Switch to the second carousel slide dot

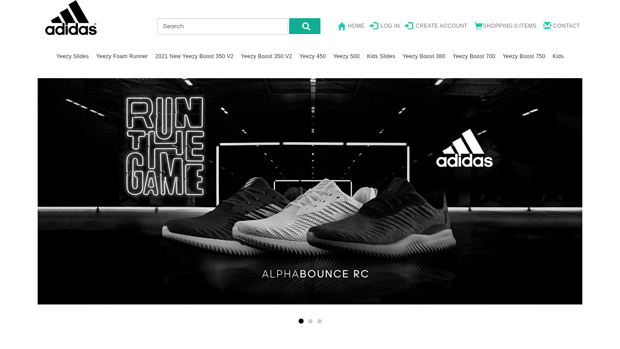coord(310,321)
